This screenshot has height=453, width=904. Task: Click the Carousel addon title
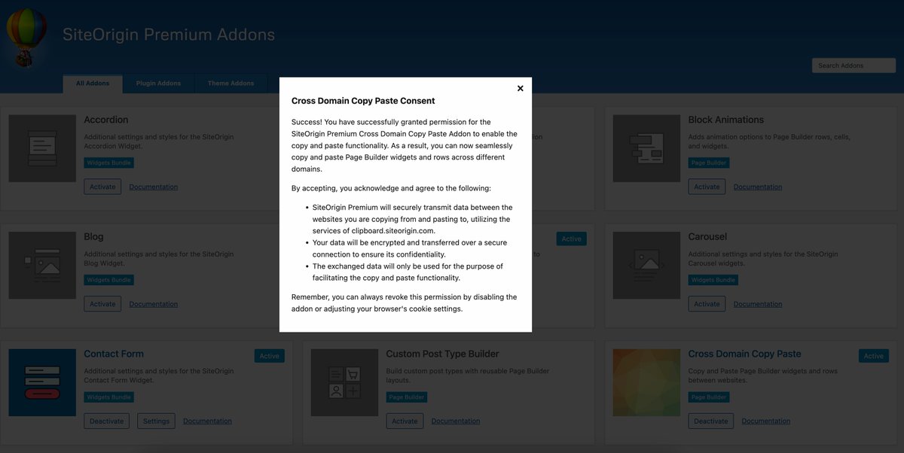click(708, 236)
